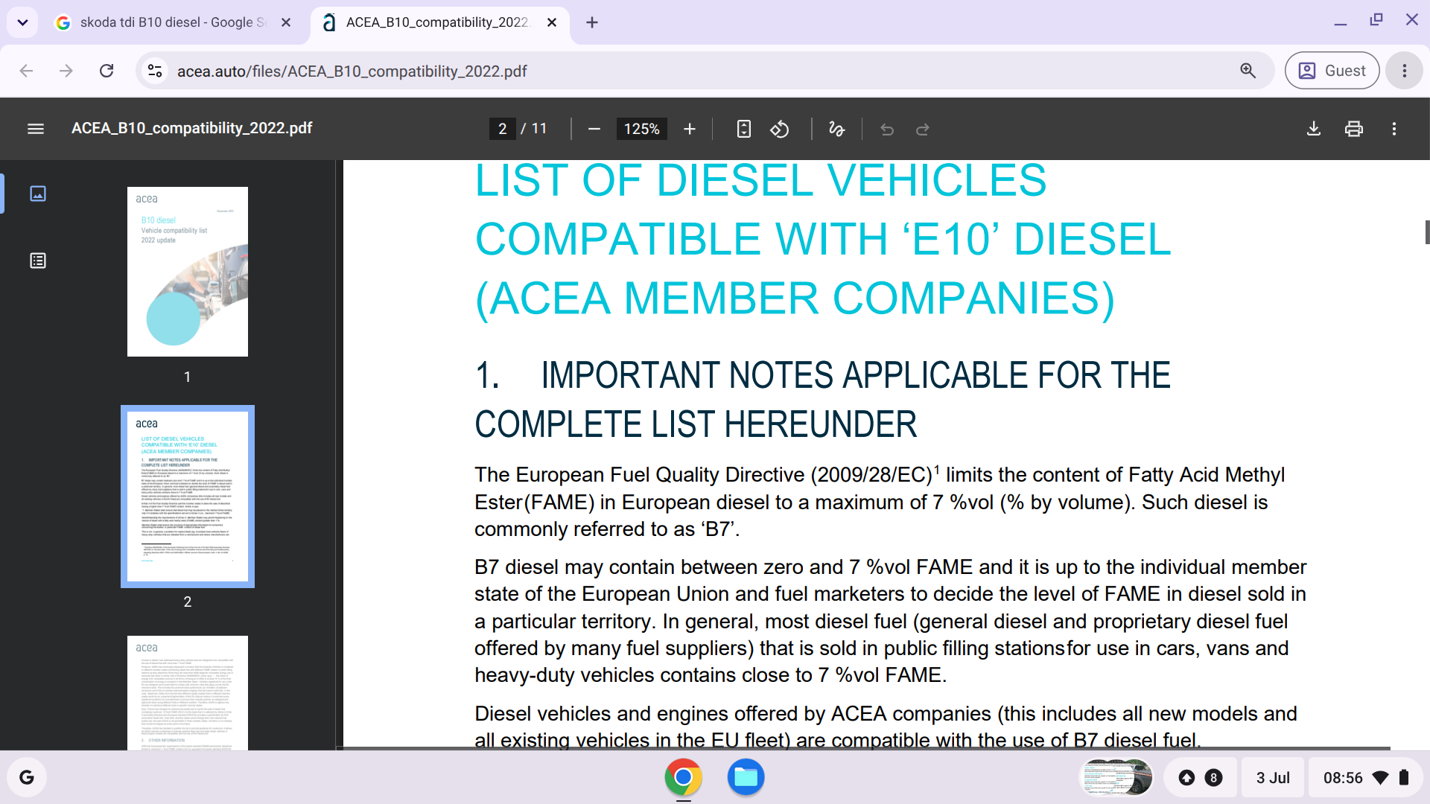Zoom in the PDF with plus icon
Screen dimensions: 1430x804
click(690, 129)
